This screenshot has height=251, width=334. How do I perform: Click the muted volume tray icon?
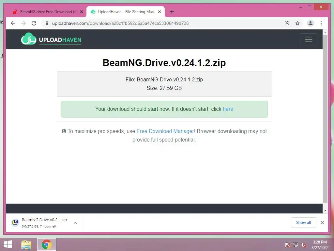(303, 245)
